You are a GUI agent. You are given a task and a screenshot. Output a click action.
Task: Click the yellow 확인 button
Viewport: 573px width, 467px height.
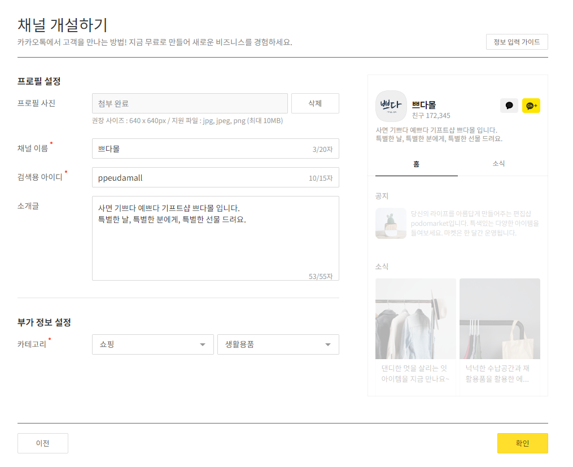point(523,443)
